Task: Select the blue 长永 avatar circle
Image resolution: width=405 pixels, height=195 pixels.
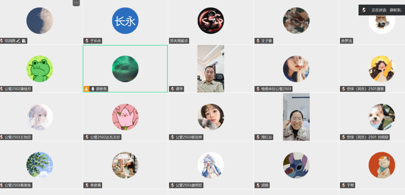Action: point(125,21)
